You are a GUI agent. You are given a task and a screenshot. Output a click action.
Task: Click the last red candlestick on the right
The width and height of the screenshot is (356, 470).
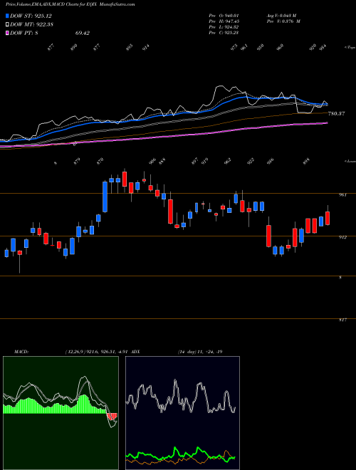328,218
